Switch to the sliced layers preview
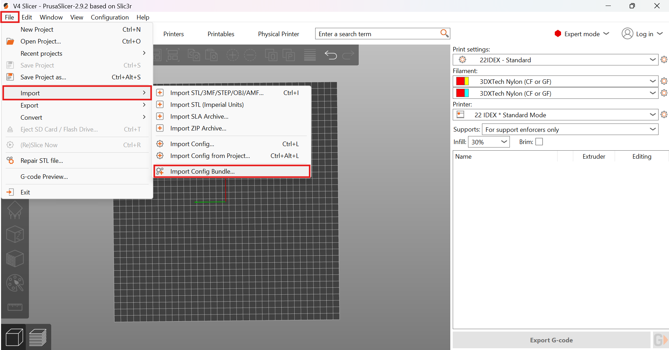 tap(38, 337)
